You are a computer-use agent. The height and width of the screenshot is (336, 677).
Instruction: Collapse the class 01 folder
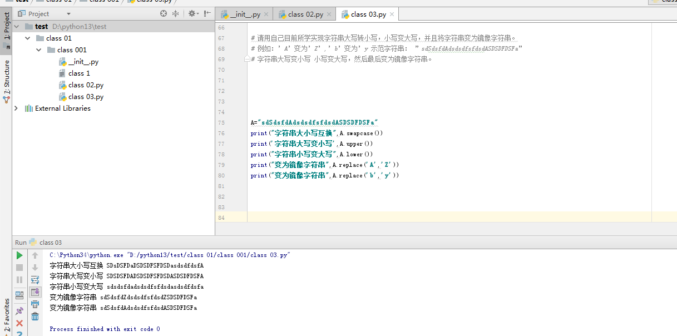[27, 38]
